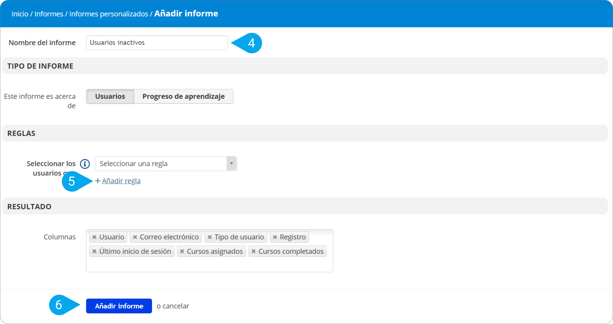Remove the Correo electrónico column tag
The width and height of the screenshot is (613, 324).
coord(135,237)
